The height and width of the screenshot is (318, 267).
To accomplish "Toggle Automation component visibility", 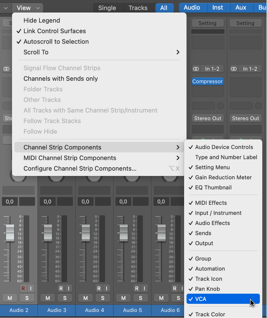I will point(223,269).
